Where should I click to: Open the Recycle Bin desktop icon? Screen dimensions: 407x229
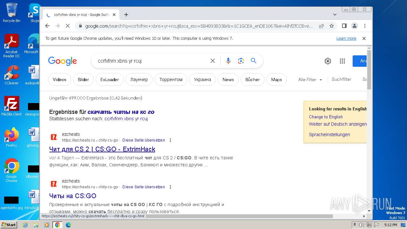point(11,13)
